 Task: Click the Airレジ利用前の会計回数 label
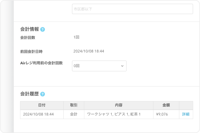point(41,63)
